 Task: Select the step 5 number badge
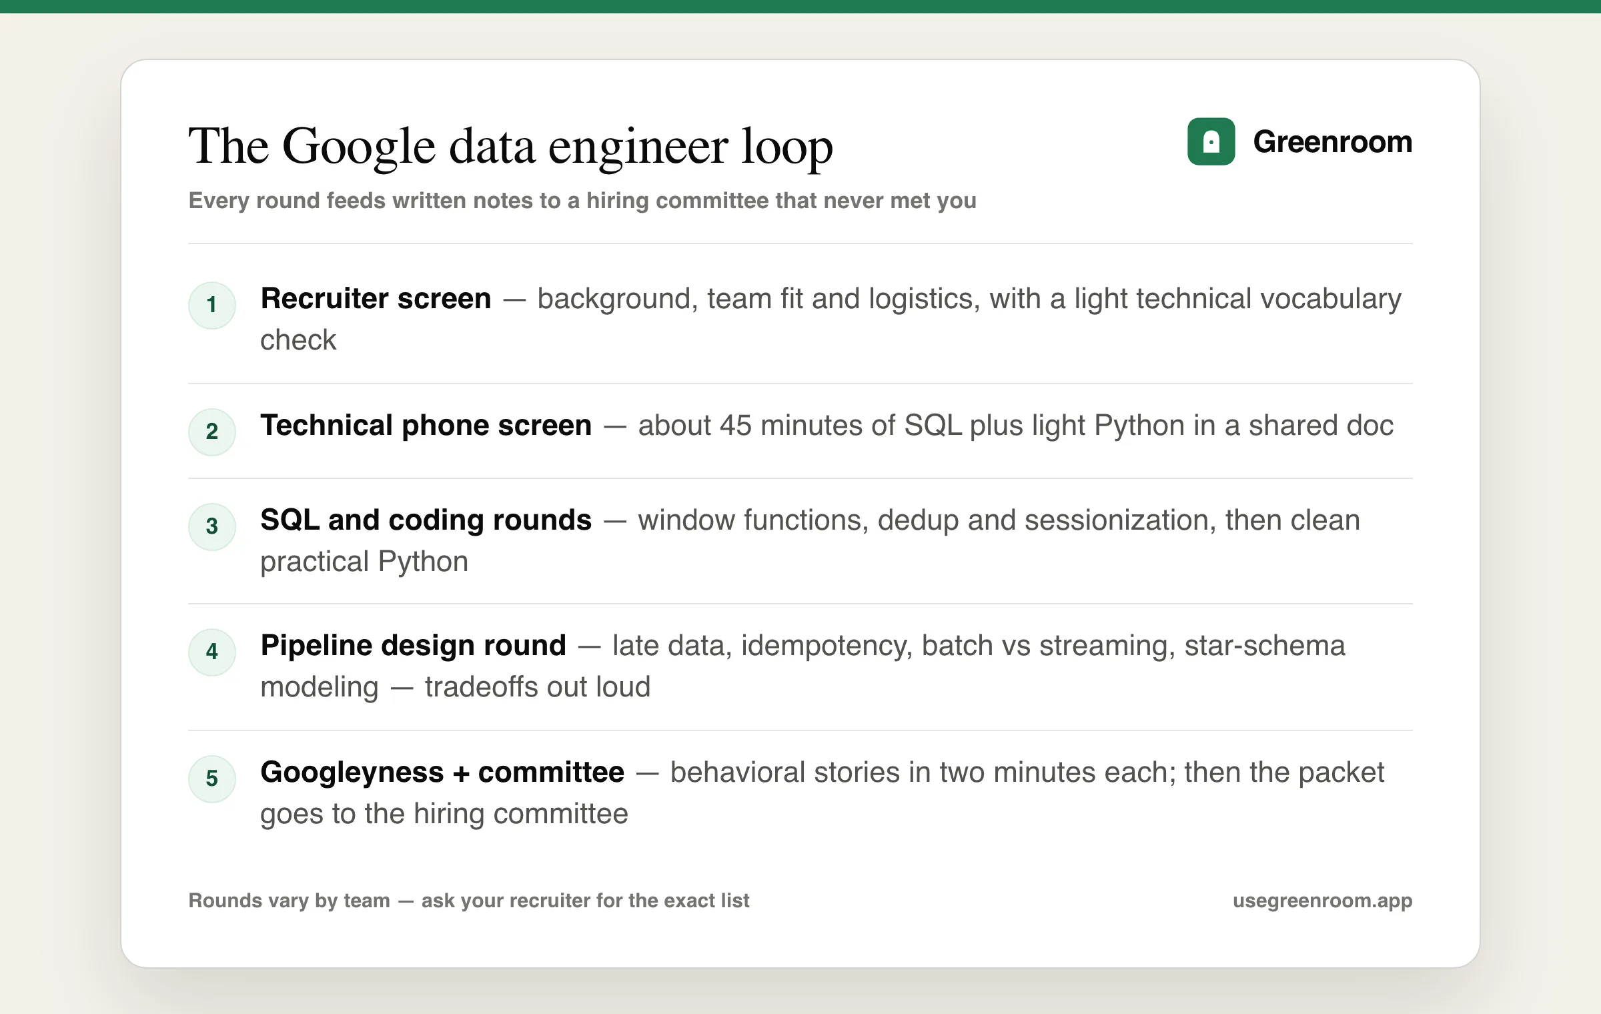212,779
